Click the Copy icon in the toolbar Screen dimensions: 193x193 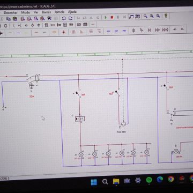coord(8,19)
